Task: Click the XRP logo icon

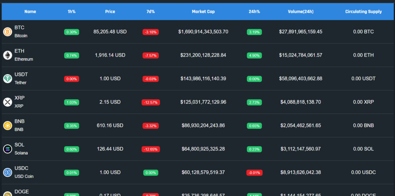Action: coord(8,102)
